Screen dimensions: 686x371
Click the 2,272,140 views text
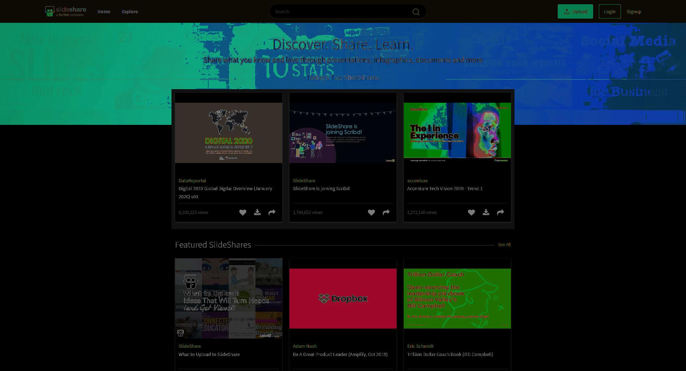tap(422, 213)
